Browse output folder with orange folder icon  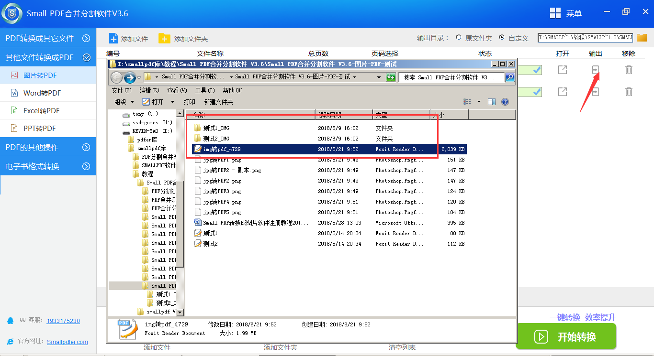pyautogui.click(x=642, y=38)
